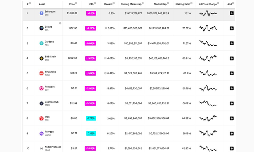Click info icon next to Price header

click(x=76, y=3)
